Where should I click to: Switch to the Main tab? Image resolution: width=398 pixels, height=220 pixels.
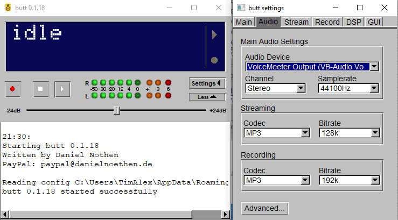tap(243, 22)
